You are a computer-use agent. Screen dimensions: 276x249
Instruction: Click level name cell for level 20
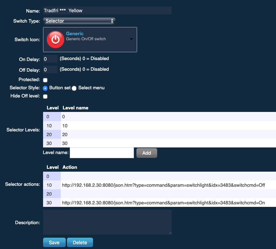point(168,134)
